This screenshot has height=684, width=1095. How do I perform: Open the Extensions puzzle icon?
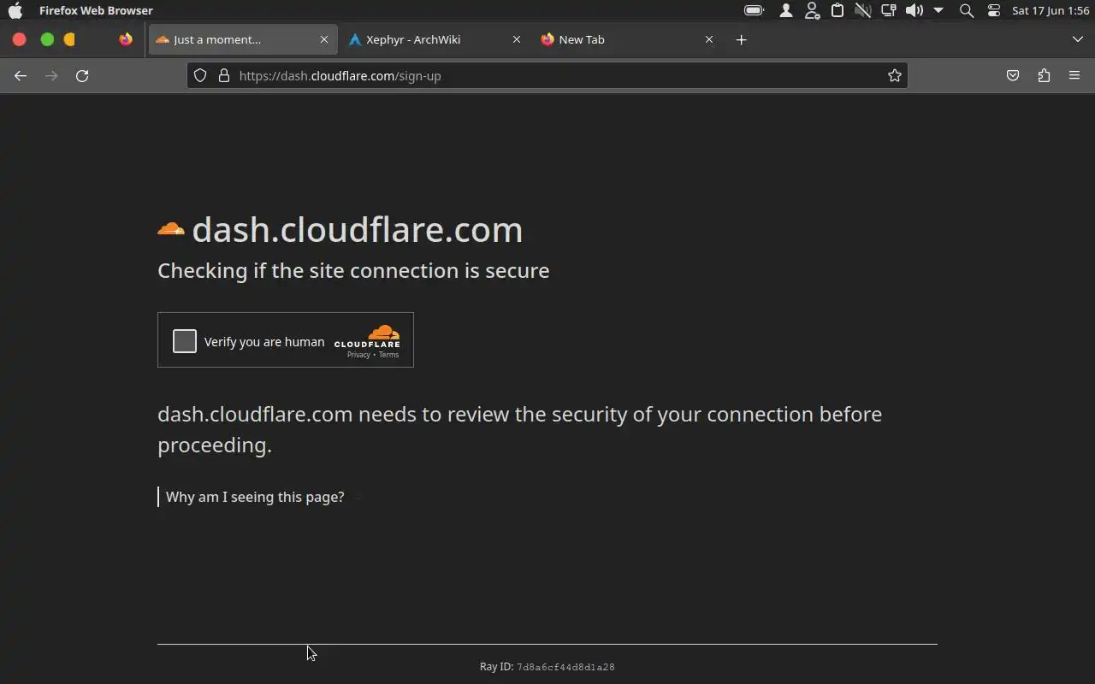pos(1044,75)
